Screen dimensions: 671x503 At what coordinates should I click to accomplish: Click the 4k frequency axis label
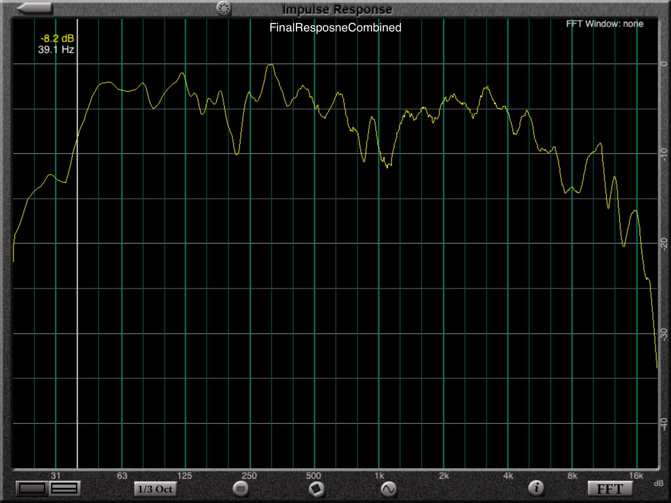click(x=508, y=476)
